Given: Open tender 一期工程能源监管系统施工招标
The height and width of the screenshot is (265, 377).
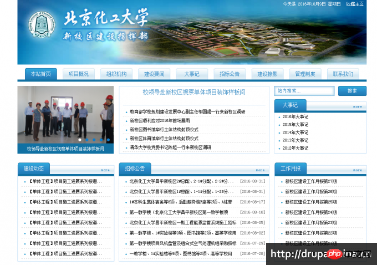Looking at the screenshot, I should (183, 223).
